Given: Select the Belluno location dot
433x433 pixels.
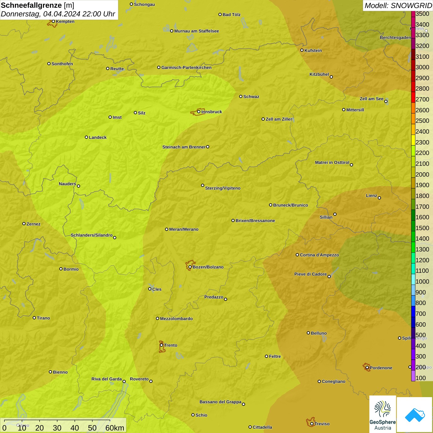Looking at the screenshot, I should coord(308,333).
